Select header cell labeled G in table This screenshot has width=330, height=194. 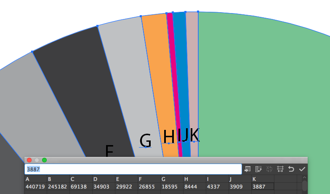pos(172,179)
